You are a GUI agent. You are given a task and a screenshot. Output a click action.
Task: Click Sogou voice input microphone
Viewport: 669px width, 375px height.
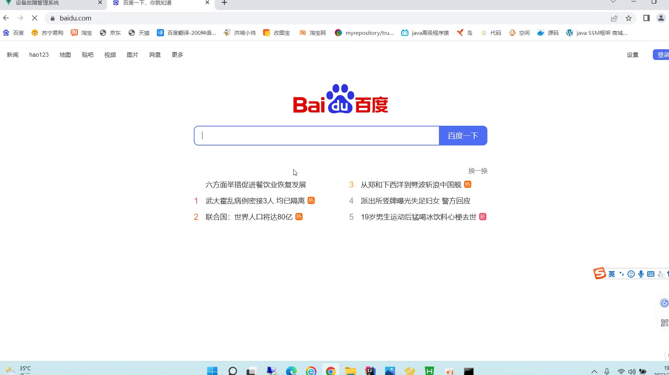641,274
